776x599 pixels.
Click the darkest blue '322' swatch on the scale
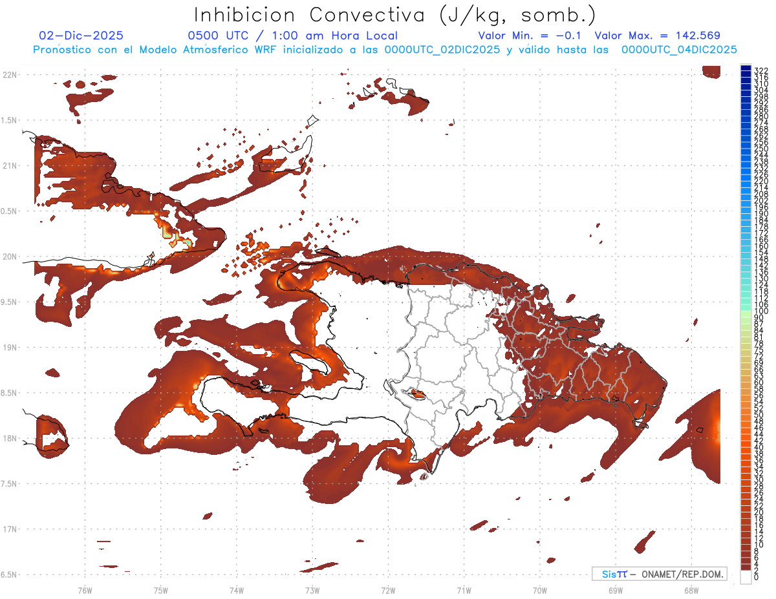746,68
